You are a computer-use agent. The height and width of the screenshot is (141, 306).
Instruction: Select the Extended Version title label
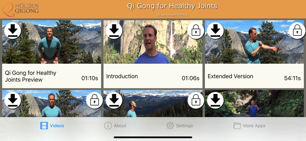[230, 76]
